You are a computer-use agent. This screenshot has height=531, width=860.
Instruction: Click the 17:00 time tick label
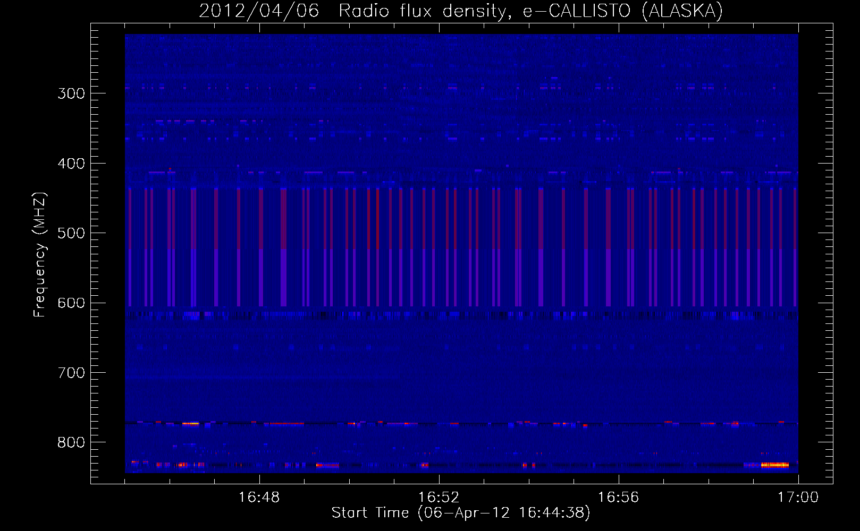798,498
